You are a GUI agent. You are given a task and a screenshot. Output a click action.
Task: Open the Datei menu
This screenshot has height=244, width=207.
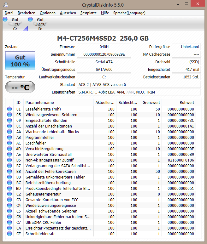9,13
